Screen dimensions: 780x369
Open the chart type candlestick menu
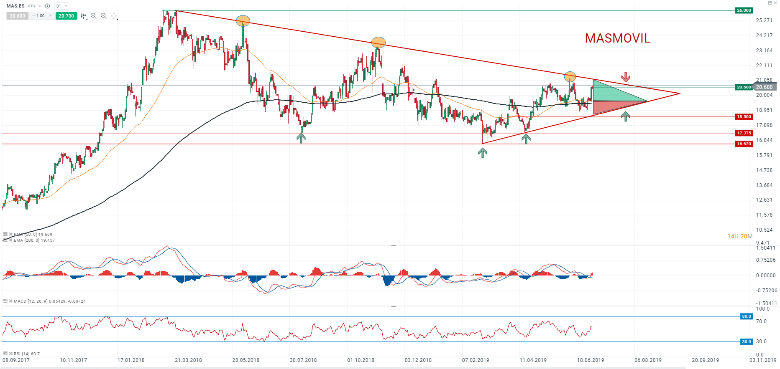point(84,16)
